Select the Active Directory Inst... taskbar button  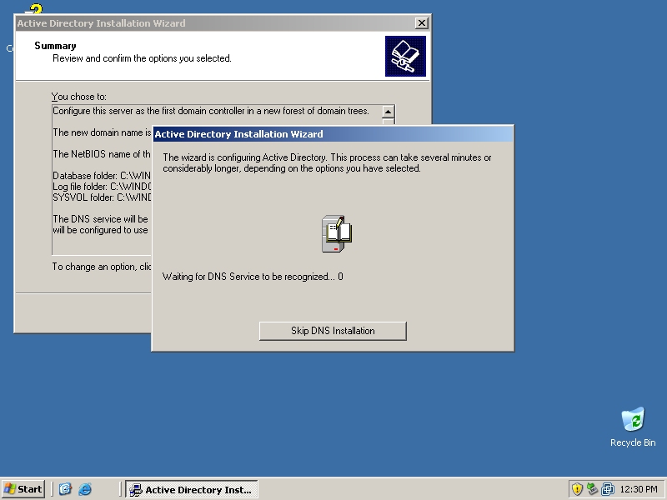[x=192, y=489]
